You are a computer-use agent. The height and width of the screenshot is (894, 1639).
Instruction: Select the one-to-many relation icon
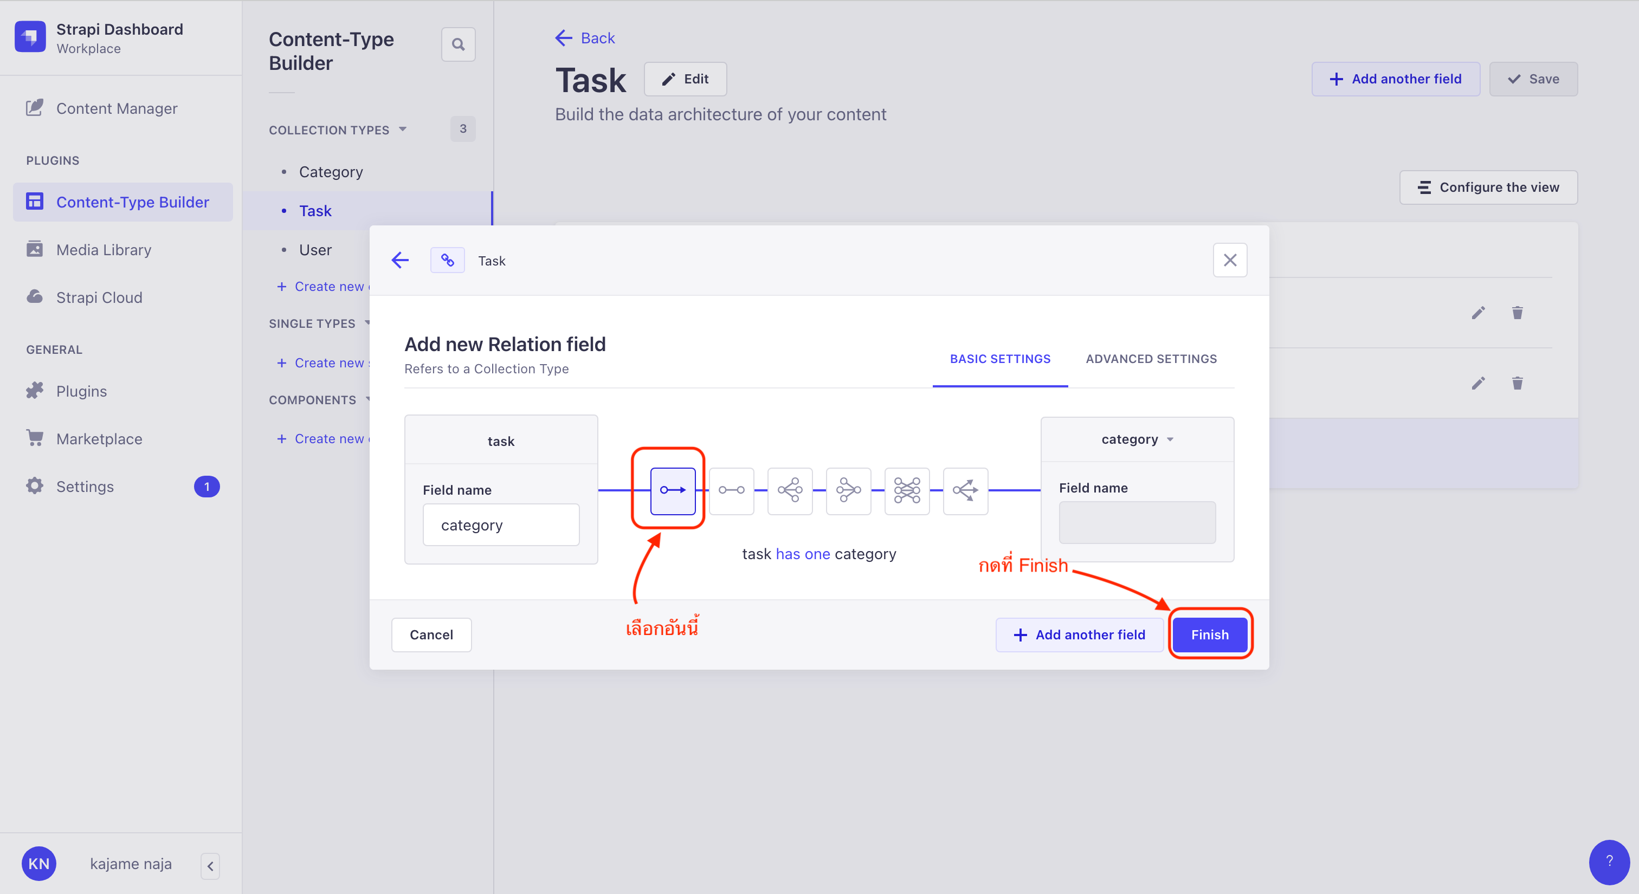tap(790, 490)
